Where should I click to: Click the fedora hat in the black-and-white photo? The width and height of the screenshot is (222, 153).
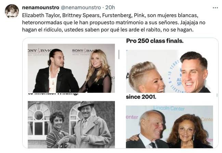[86, 105]
